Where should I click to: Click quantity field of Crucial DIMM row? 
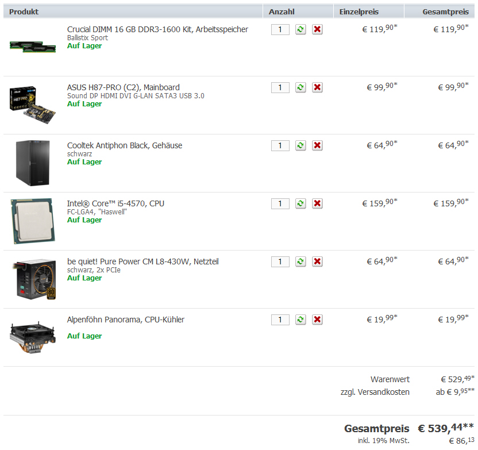click(280, 29)
